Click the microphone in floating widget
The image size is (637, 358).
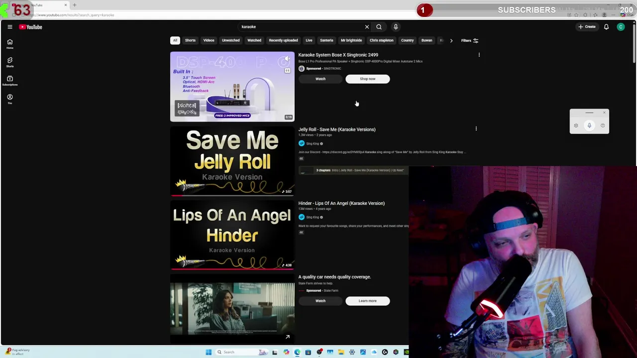589,125
